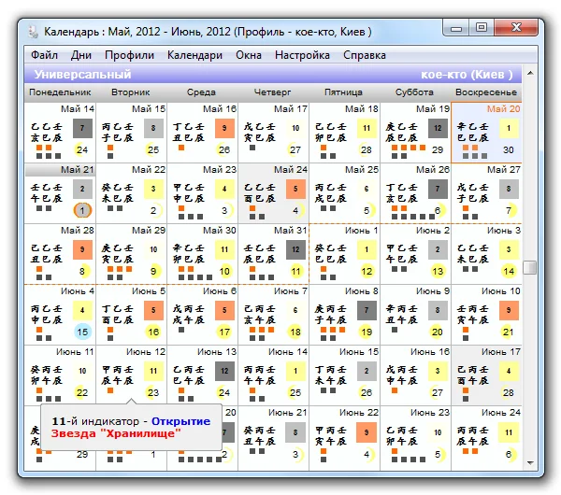
Task: Click the scrollbar down arrow
Action: (x=530, y=463)
